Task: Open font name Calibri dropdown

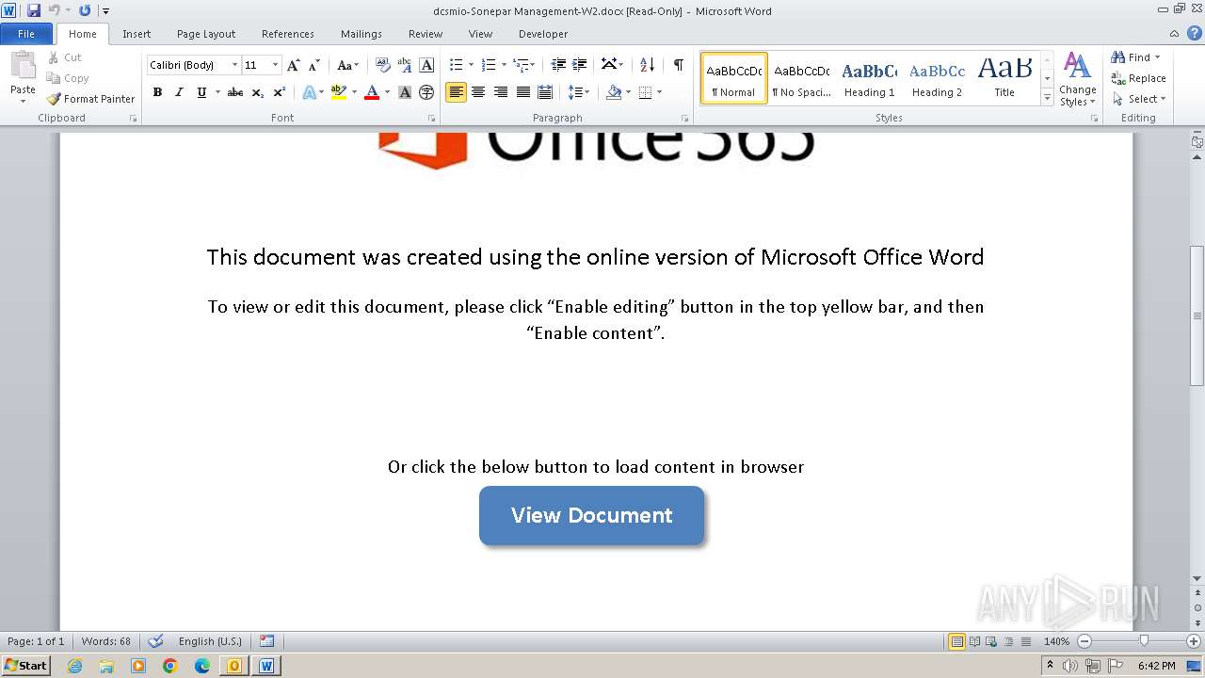Action: coord(234,65)
